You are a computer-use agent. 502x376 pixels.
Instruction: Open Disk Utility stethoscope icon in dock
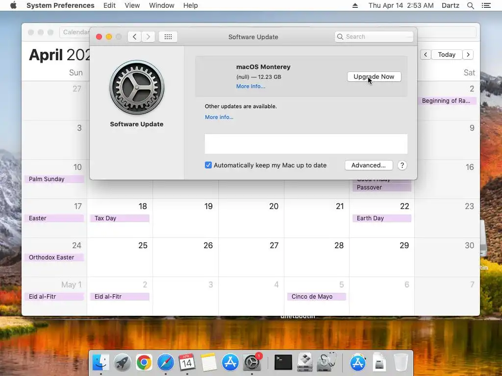(x=326, y=362)
